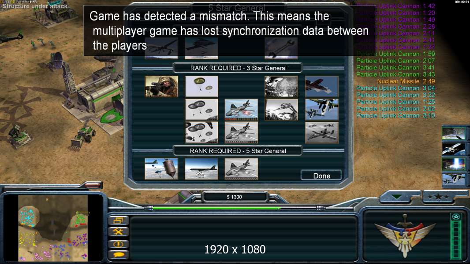Choose the single-parachute Paradrop power
The image size is (470, 264).
click(201, 86)
